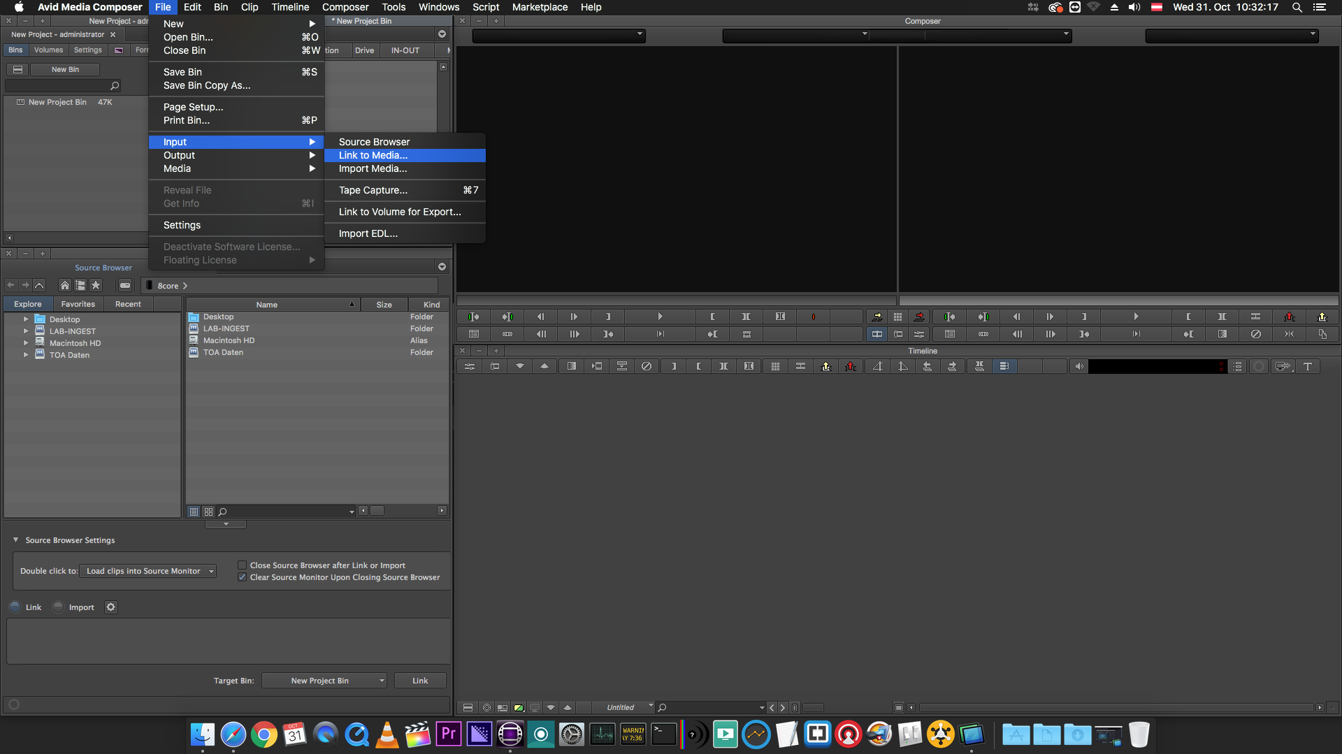Click Play in the record monitor controls
This screenshot has height=754, width=1342.
pyautogui.click(x=1136, y=317)
